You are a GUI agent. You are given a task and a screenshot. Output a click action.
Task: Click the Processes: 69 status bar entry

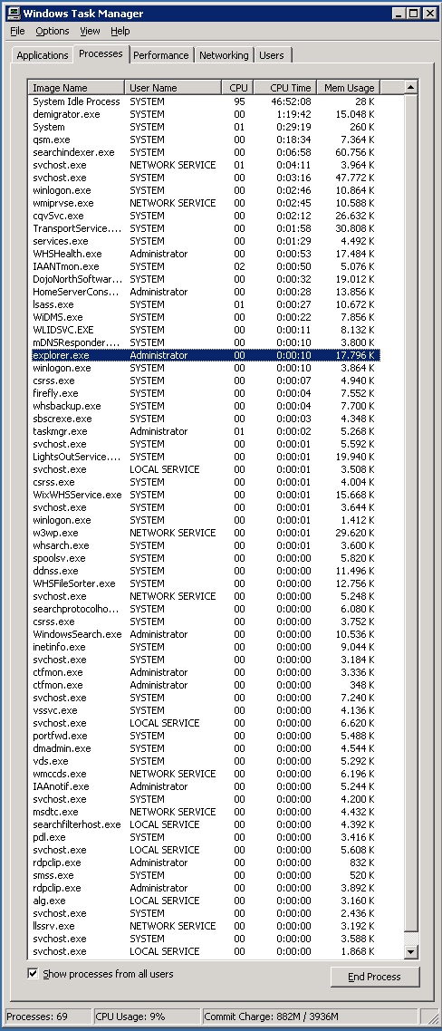click(x=47, y=1016)
